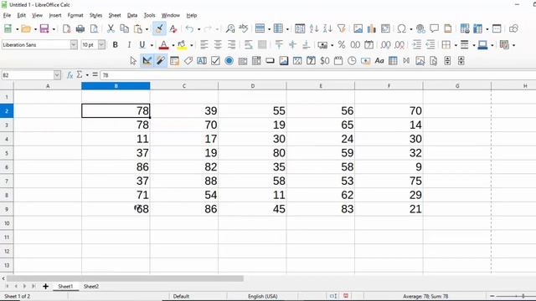Insert a form Label field control
536x301 pixels.
[188, 61]
